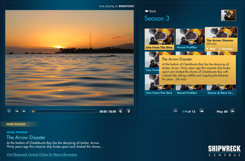Select bottom-row Vessel Profiles thumbnail
This screenshot has height=161, width=245.
[190, 85]
